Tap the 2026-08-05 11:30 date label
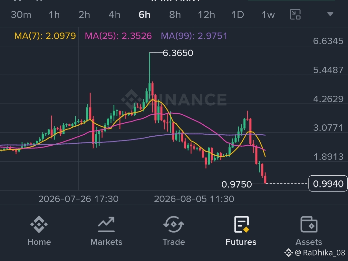Viewport: 348px width, 261px height. tap(194, 199)
